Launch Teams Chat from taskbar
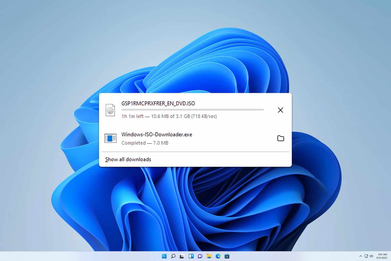 200,256
